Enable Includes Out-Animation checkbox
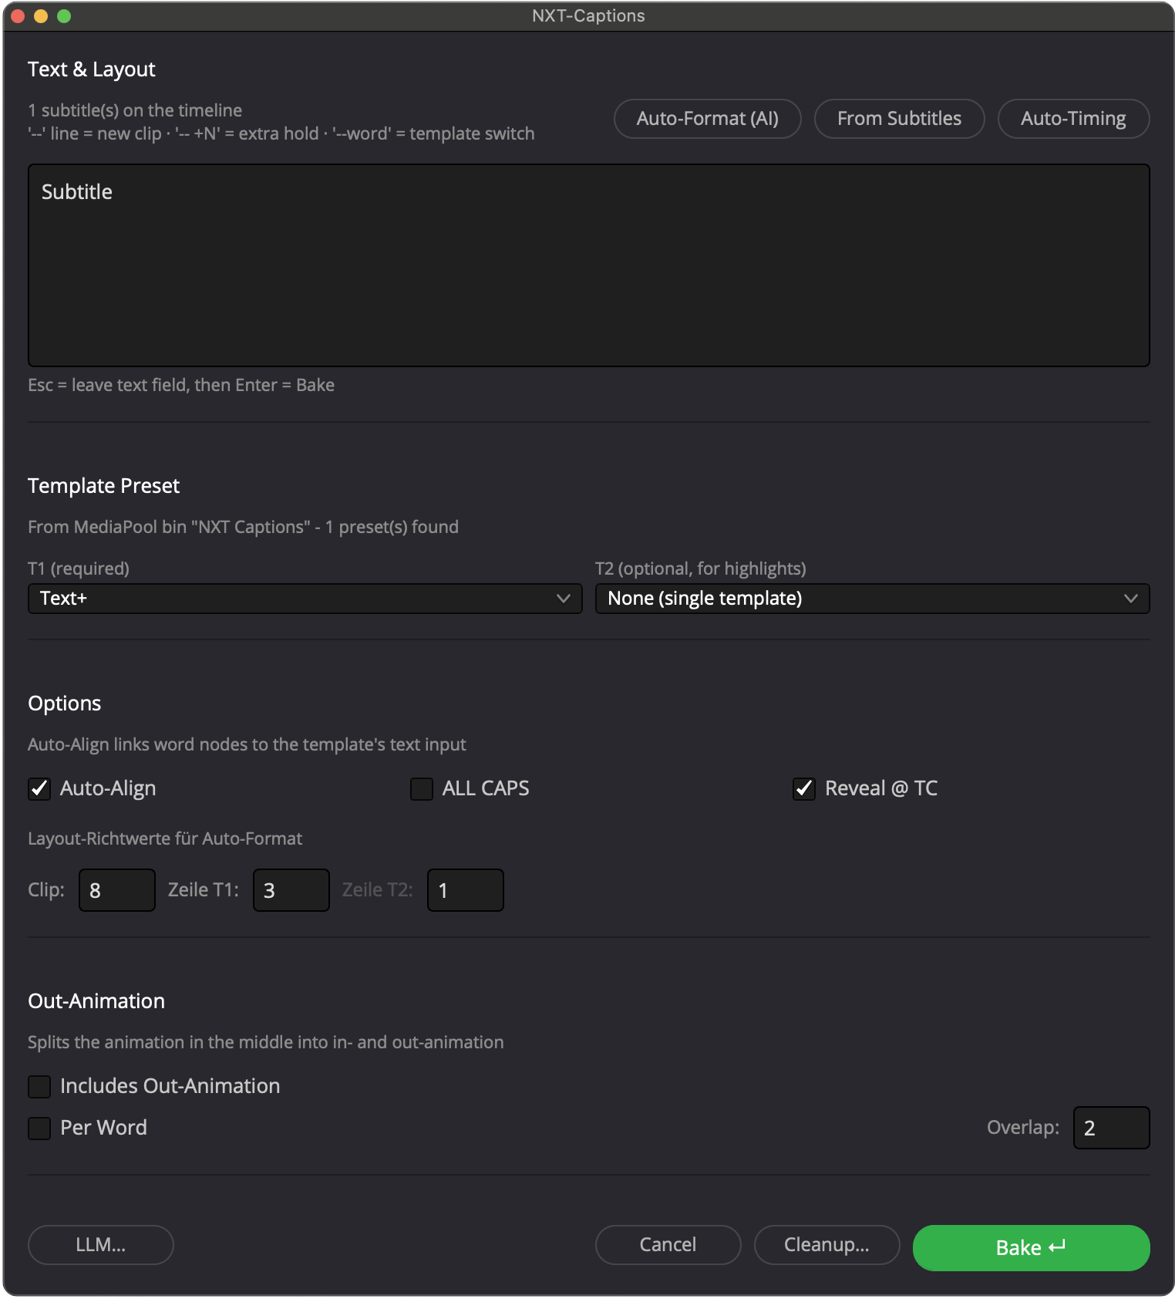 39,1087
